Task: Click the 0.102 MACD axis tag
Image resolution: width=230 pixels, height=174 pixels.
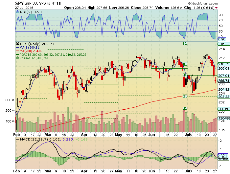Action: click(x=223, y=157)
